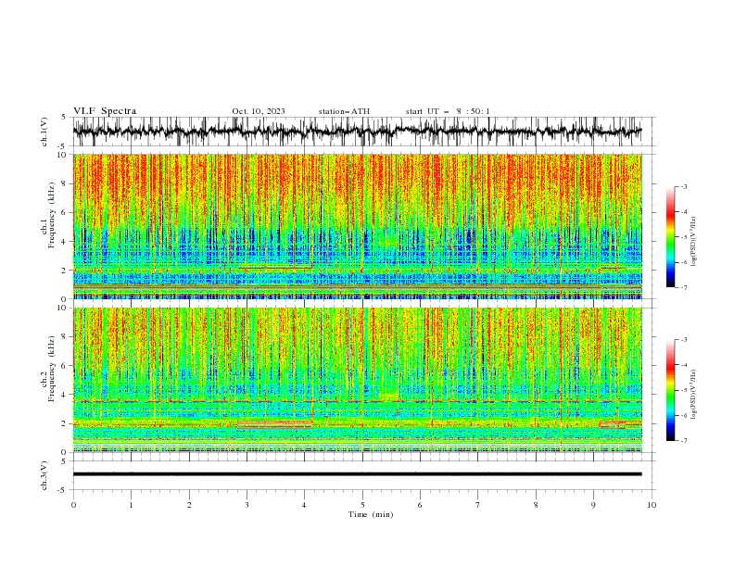
Task: Click the 'VLF Spectra' title text
Action: click(105, 111)
